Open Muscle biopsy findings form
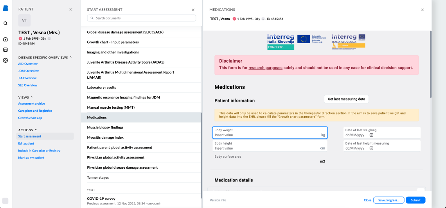 [x=141, y=127]
